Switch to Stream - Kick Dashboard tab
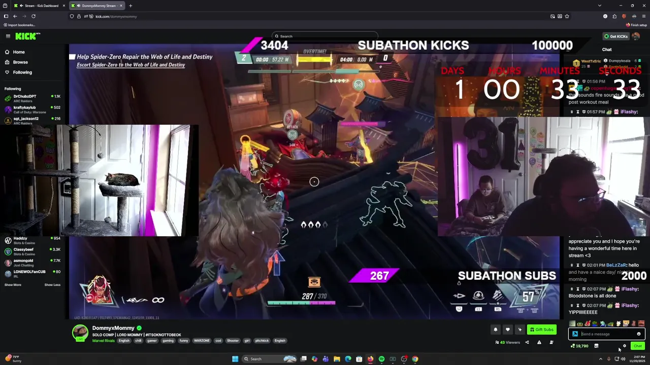This screenshot has width=650, height=365. coord(41,6)
